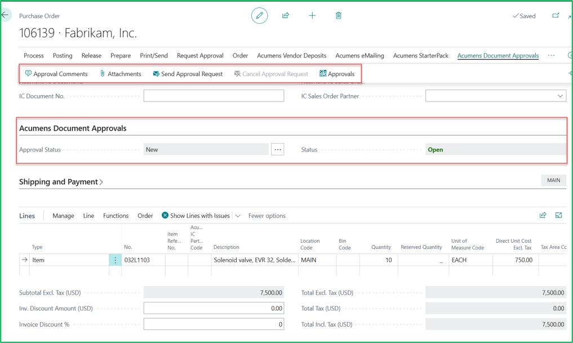Click the Invoice Discount % field

pyautogui.click(x=214, y=324)
